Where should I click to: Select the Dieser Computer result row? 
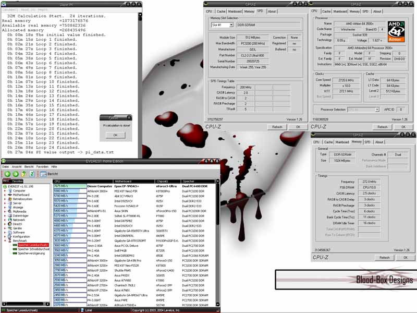[x=134, y=186]
